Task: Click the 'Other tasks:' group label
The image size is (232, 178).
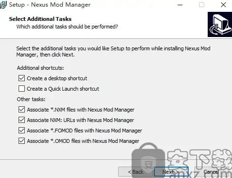Action: coord(31,99)
